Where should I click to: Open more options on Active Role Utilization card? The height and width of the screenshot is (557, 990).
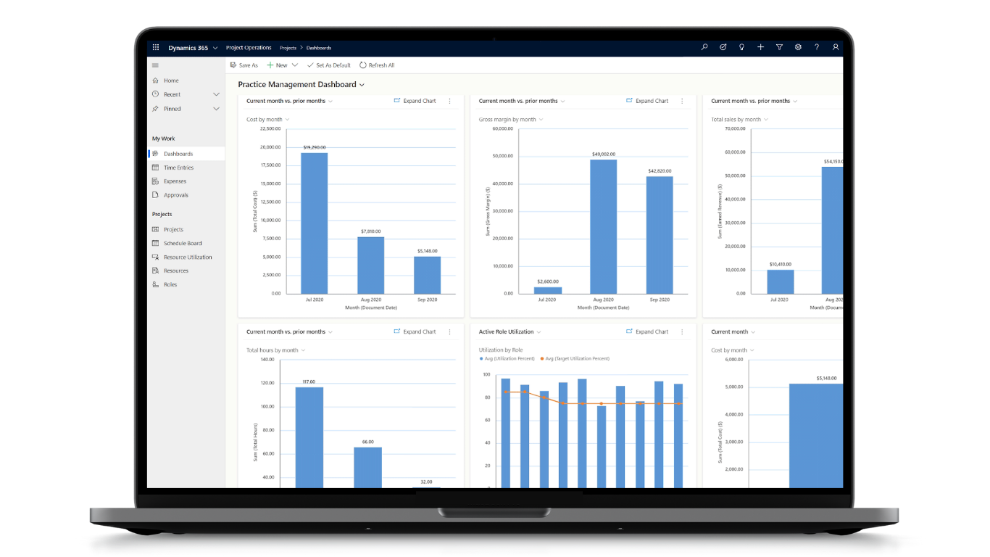point(682,331)
